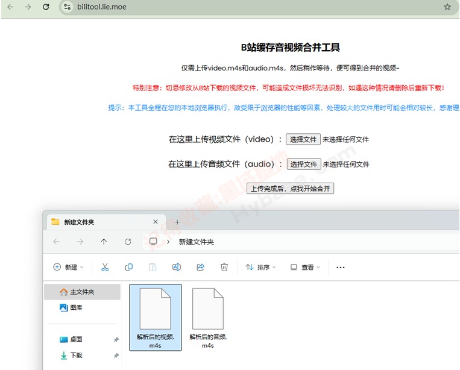Expand the breadcrumb chevron before 新建文件夹

168,242
